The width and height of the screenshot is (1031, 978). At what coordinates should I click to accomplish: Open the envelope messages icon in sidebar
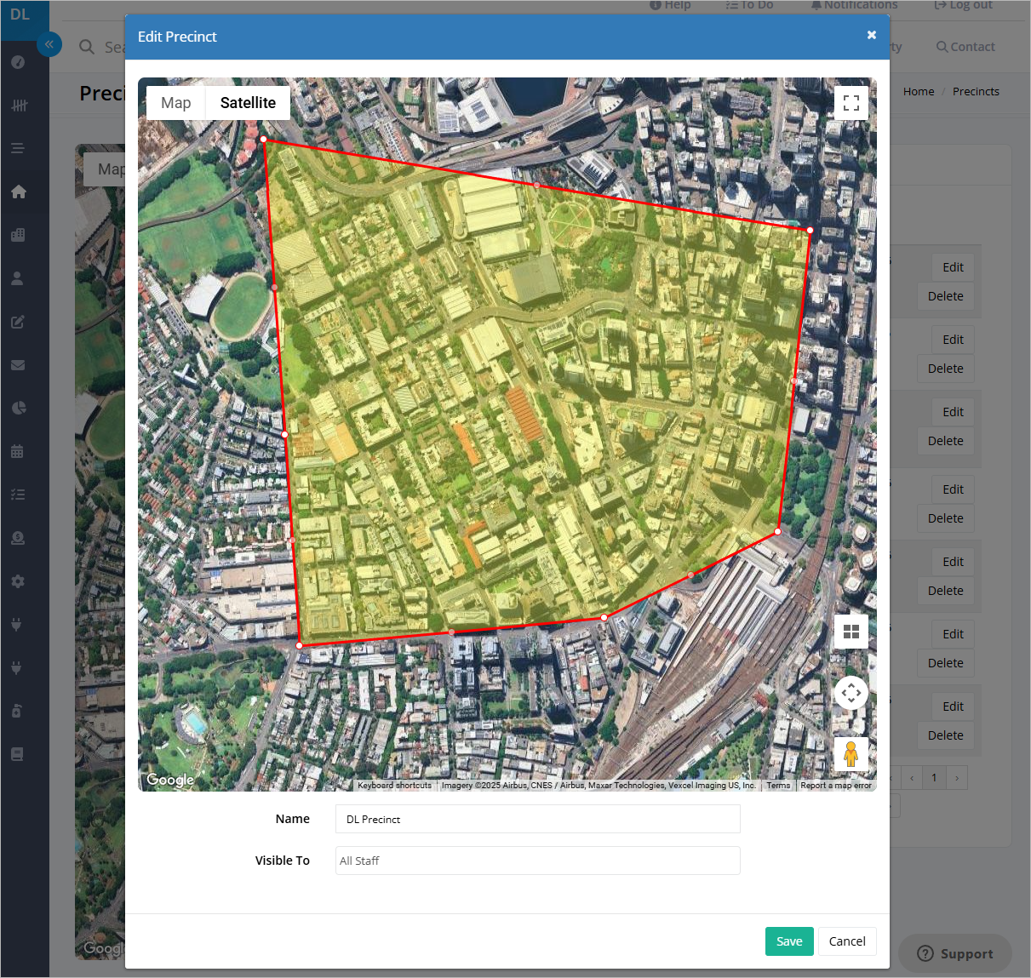tap(18, 365)
